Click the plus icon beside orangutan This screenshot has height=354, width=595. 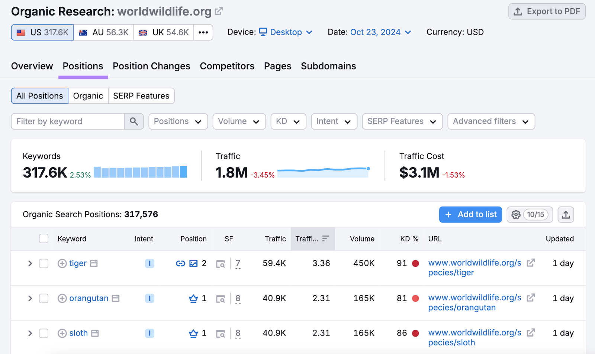coord(62,298)
